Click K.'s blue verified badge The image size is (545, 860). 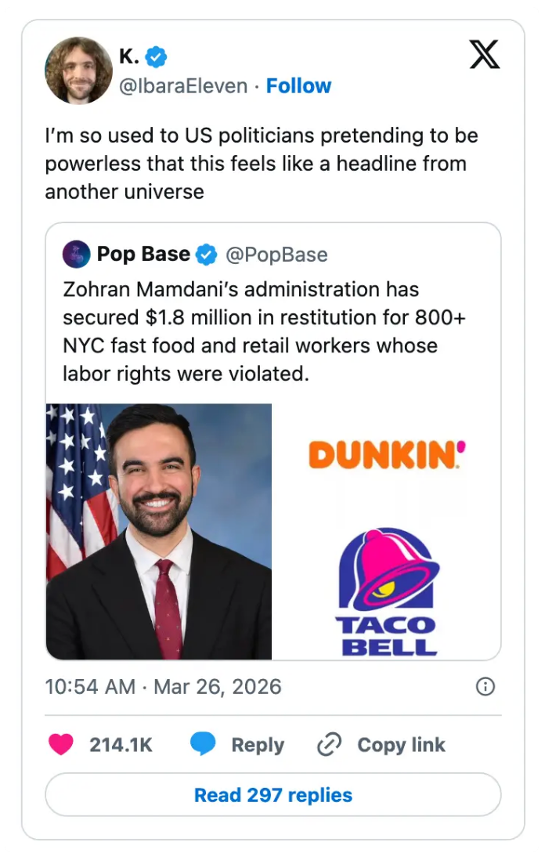pos(155,55)
